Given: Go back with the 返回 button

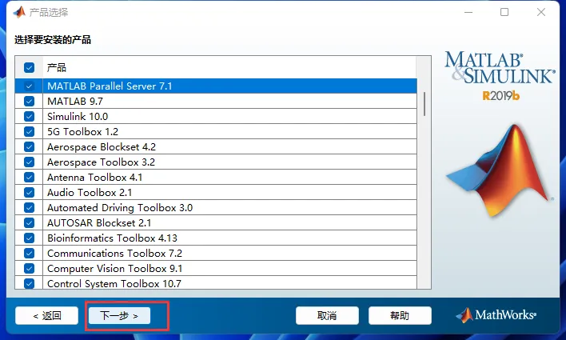Looking at the screenshot, I should tap(46, 316).
